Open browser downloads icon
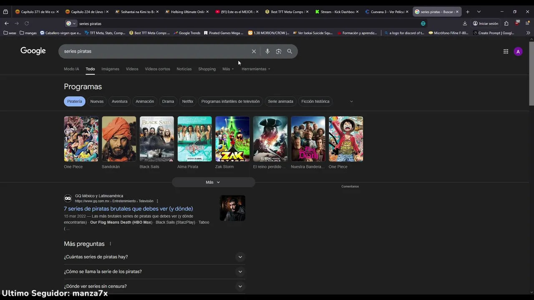 click(x=465, y=23)
